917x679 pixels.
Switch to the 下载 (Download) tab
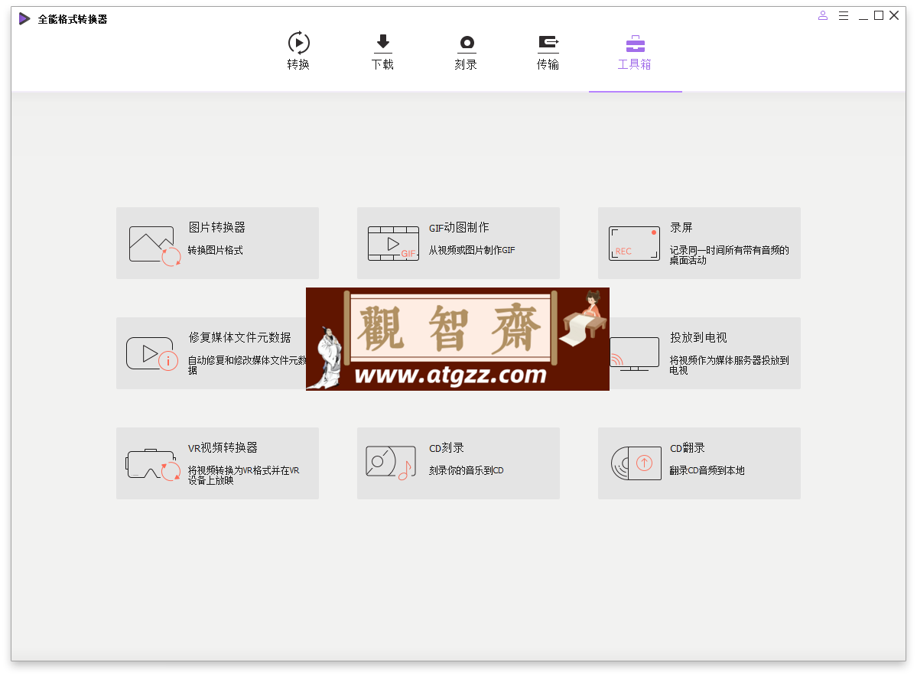(x=382, y=51)
